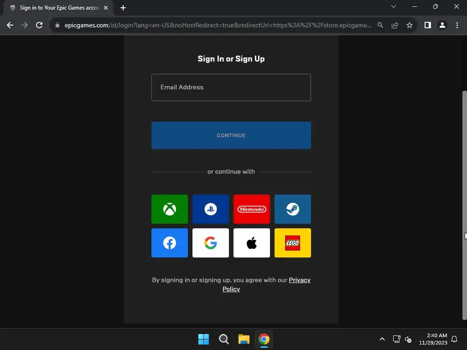
Task: Select the Epic Games sign-in tab
Action: click(x=58, y=8)
